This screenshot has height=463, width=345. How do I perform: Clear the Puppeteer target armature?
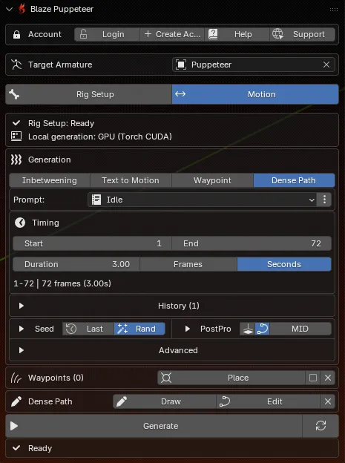click(x=326, y=65)
